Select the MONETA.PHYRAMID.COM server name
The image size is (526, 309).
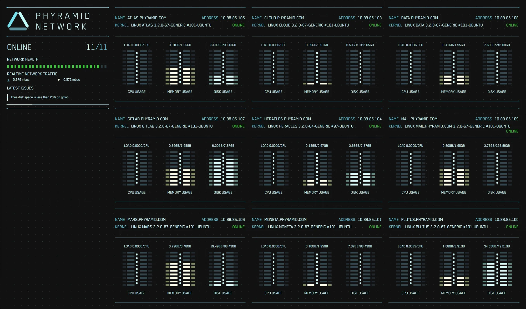[x=285, y=220]
